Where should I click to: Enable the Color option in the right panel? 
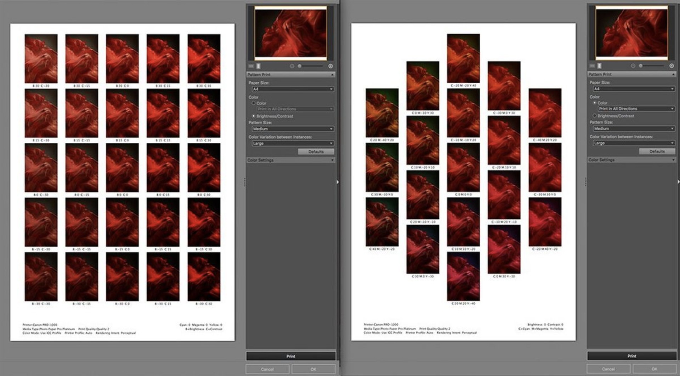[594, 103]
